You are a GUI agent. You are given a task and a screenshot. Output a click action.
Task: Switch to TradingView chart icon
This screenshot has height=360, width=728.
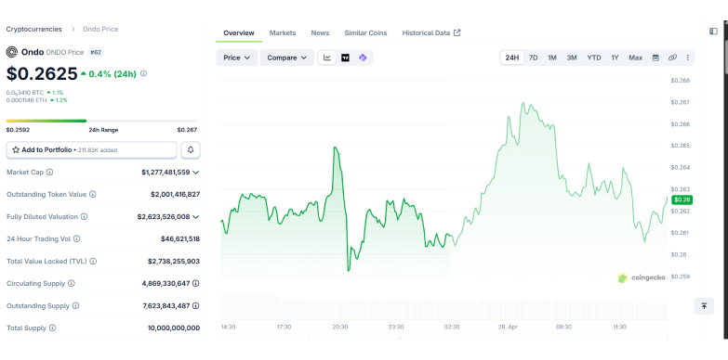pos(345,58)
